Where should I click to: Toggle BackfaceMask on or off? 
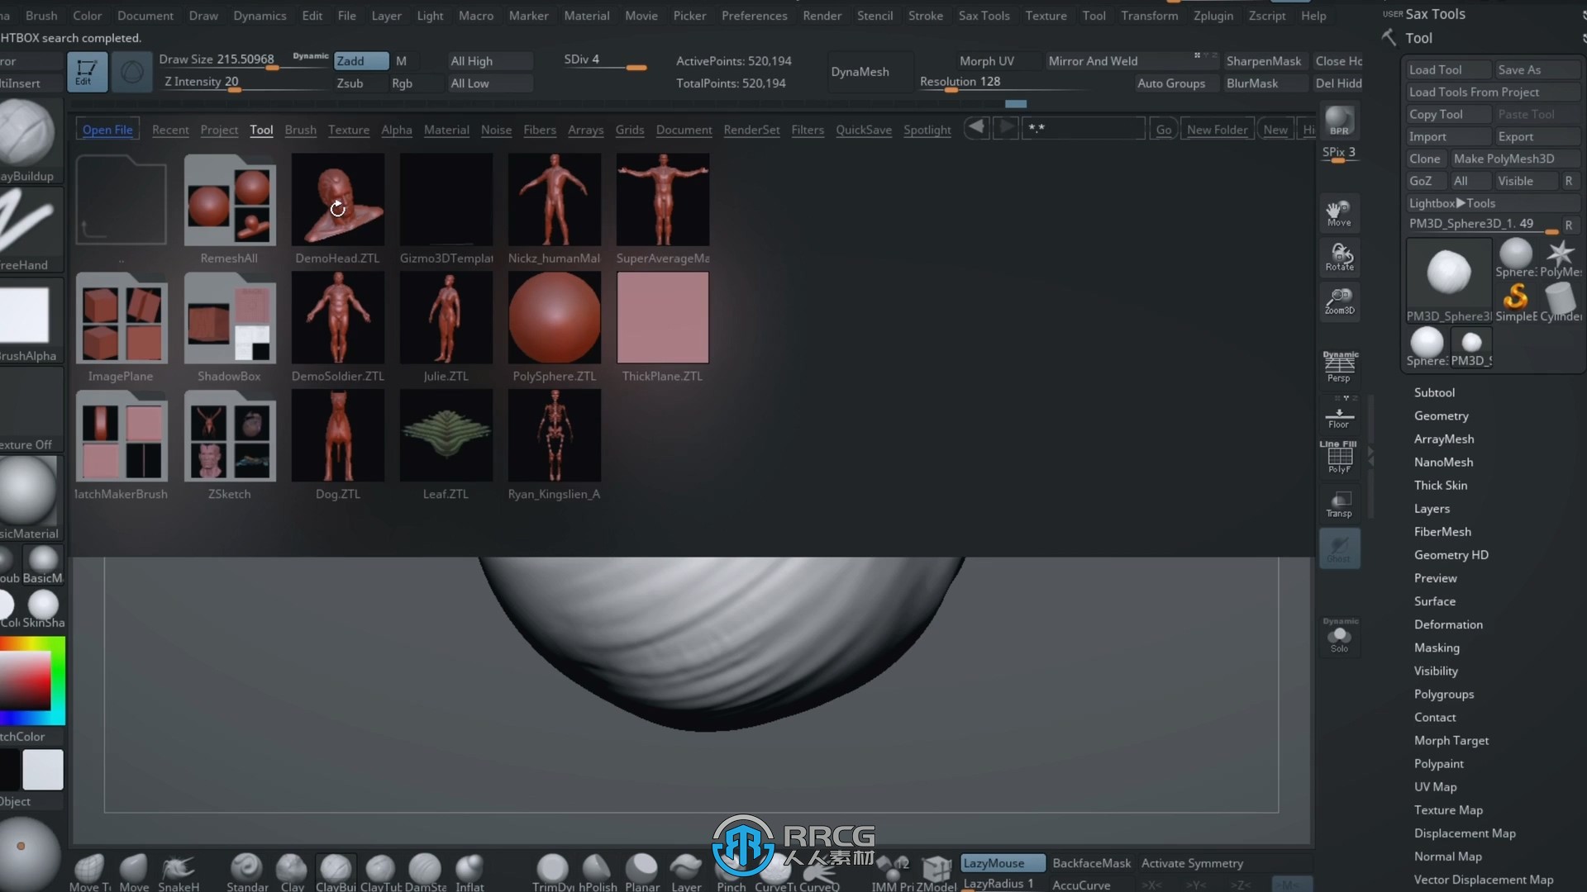1091,862
